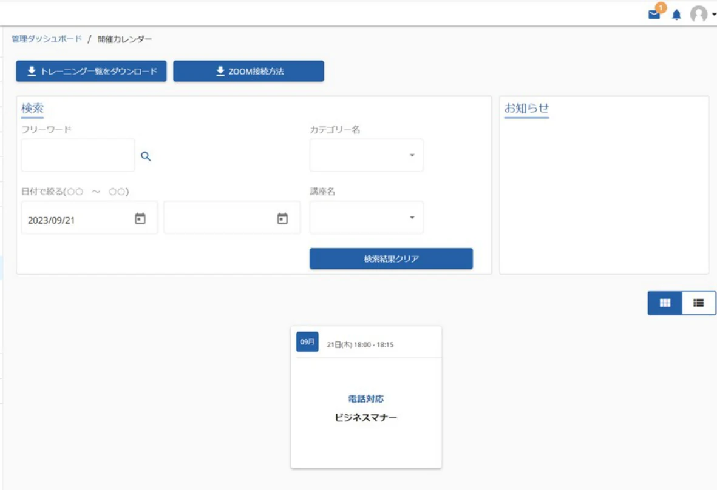
Task: Open the 電話対応 training link
Action: (366, 399)
